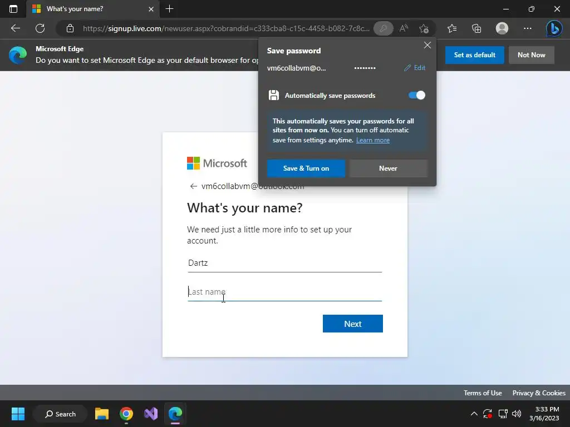Set Edge as default browser
570x427 pixels.
pos(474,55)
